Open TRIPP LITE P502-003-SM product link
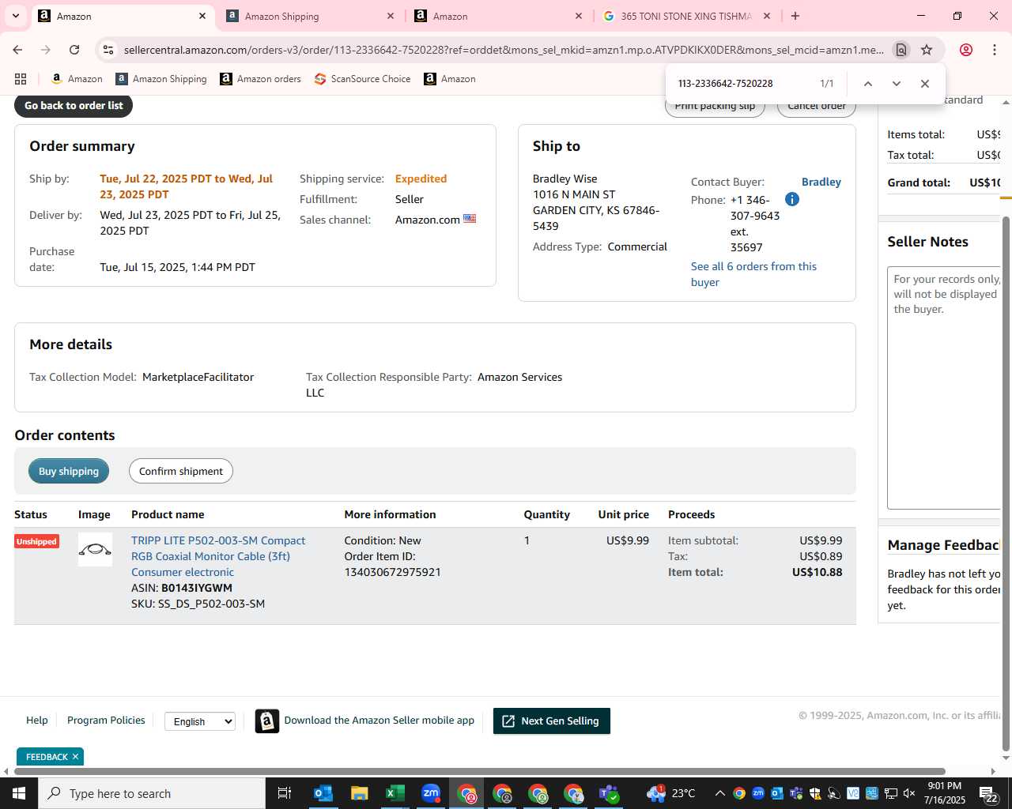This screenshot has width=1012, height=809. tap(218, 556)
